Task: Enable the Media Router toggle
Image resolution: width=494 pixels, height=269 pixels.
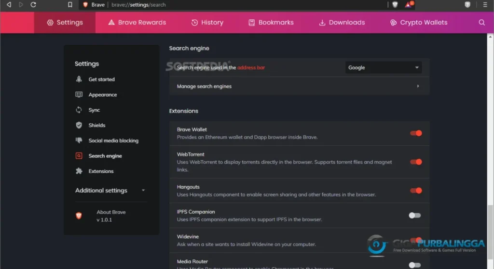Action: tap(414, 265)
